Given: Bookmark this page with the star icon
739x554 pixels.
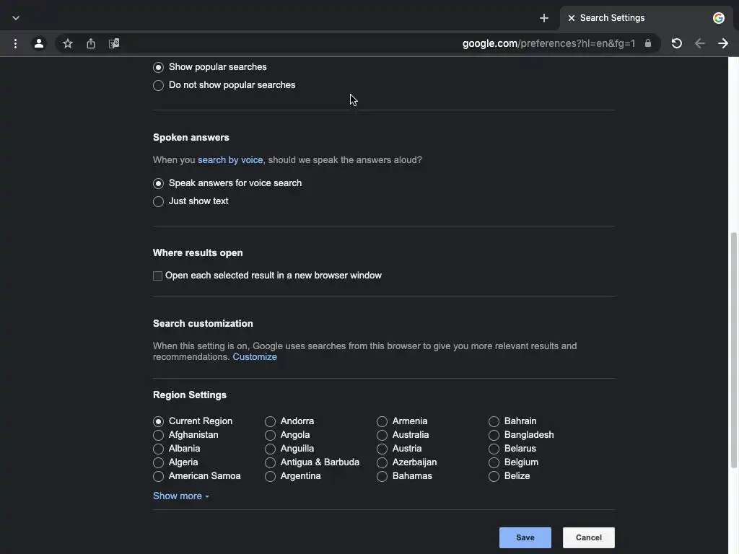Looking at the screenshot, I should [x=68, y=43].
